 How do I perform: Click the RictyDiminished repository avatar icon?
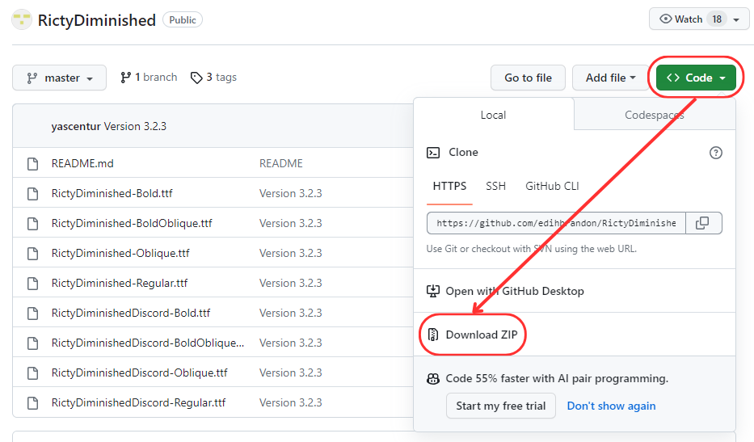[22, 19]
